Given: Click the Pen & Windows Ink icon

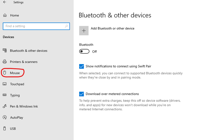Looking at the screenshot, I should click(5, 106).
